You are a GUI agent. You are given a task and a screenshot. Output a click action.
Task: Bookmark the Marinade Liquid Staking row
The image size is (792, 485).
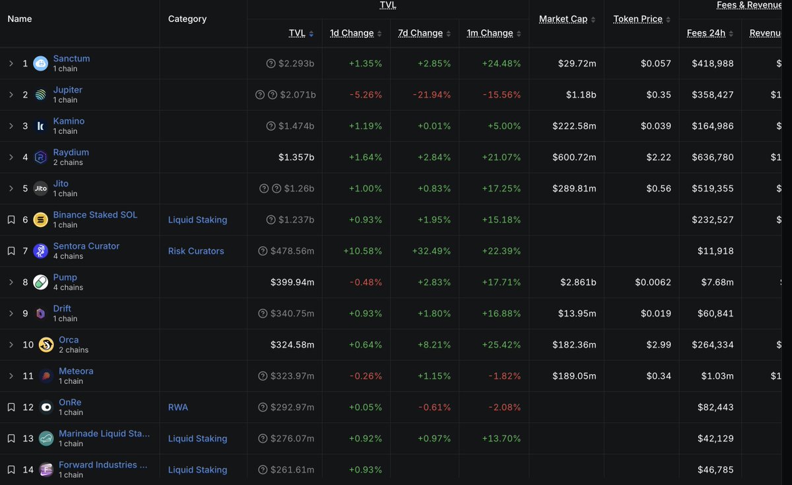click(11, 438)
